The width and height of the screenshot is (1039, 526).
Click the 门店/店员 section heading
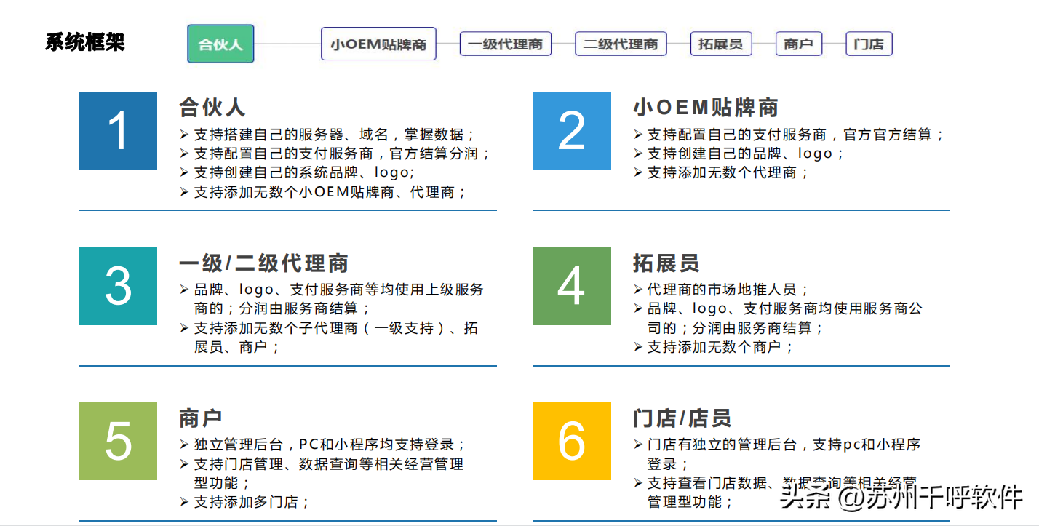coord(682,418)
